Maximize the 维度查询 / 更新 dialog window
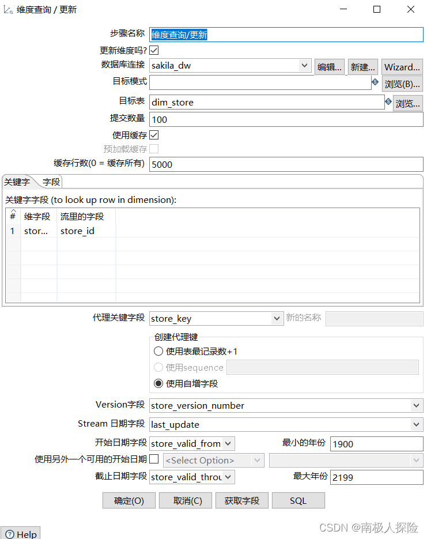 click(377, 9)
